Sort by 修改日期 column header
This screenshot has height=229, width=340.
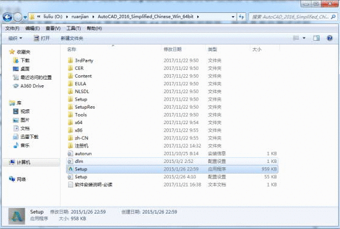tap(172, 49)
